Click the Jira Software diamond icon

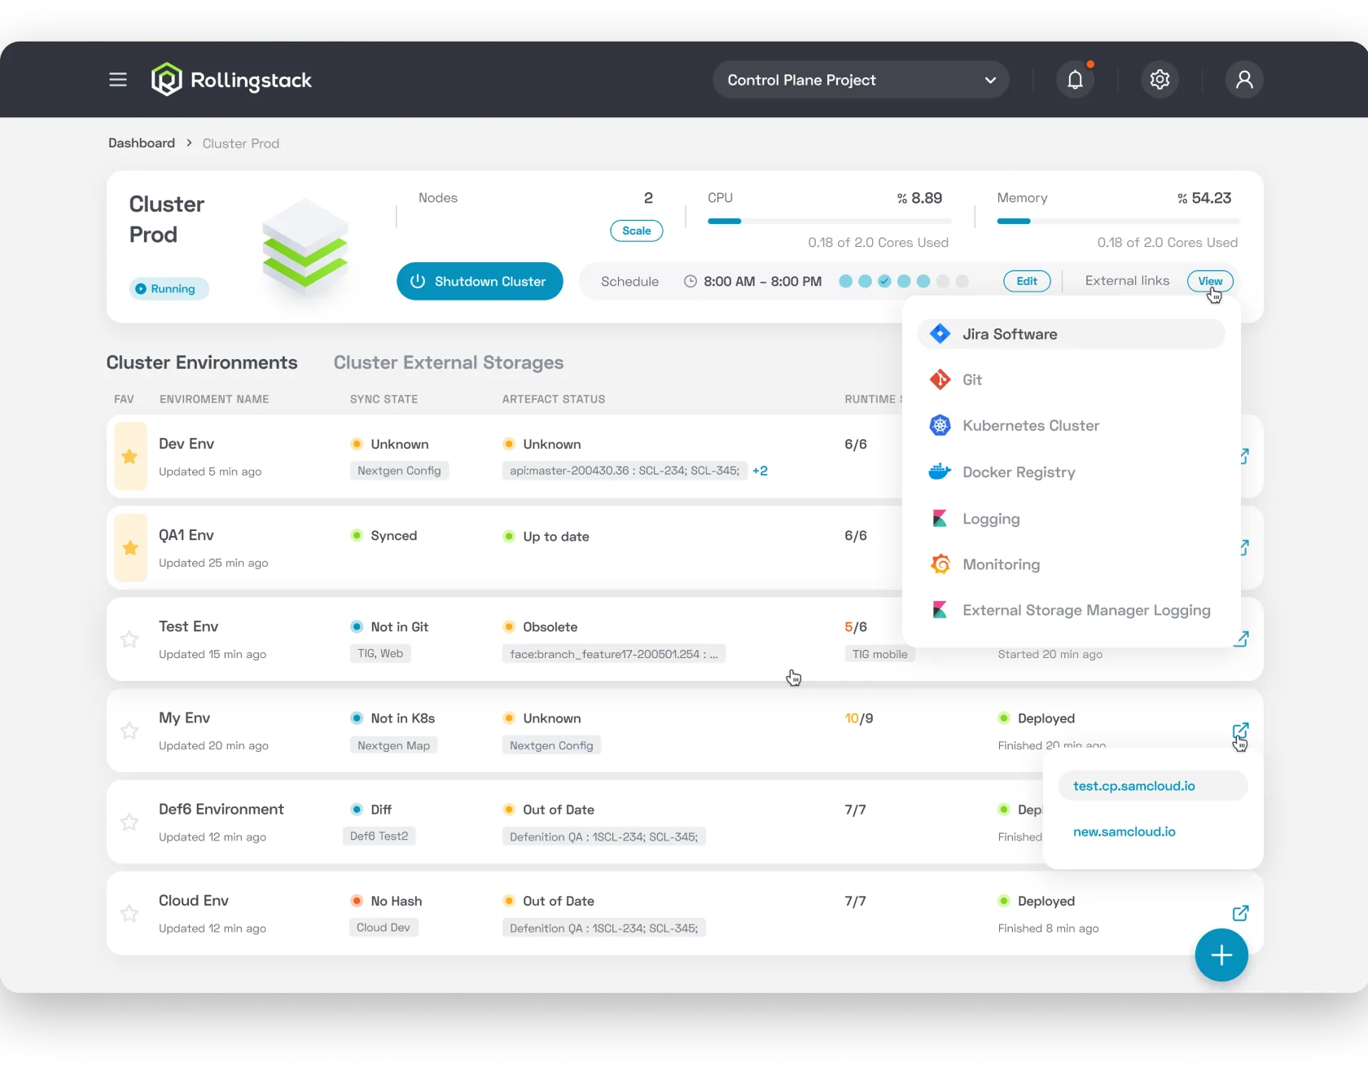(940, 334)
